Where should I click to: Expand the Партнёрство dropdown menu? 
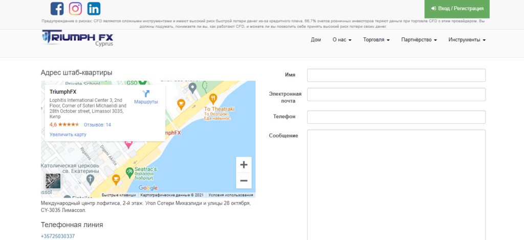419,40
